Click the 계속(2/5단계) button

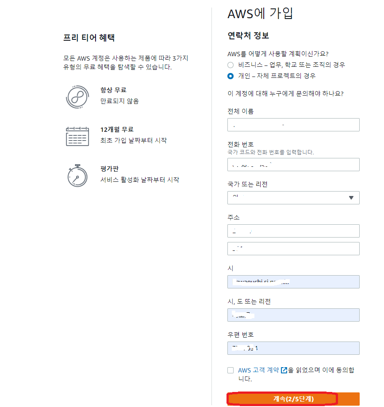pos(293,399)
